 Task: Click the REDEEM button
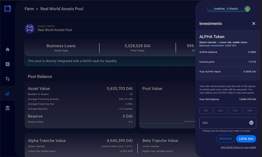[225, 139]
